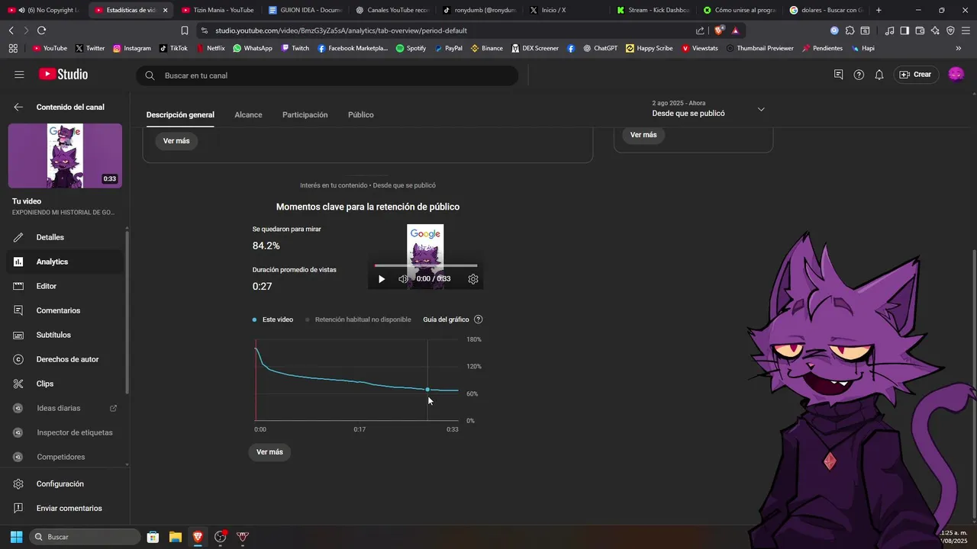This screenshot has height=549, width=977.
Task: Open video player settings gear
Action: coord(473,279)
